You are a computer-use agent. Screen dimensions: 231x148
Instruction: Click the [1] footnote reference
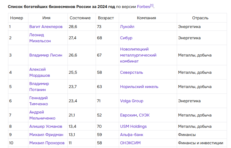tap(152, 5)
